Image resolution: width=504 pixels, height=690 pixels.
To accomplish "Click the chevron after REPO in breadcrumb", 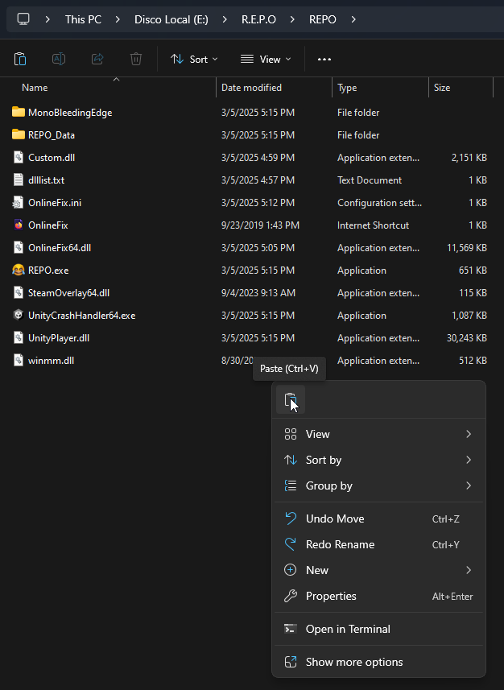I will [x=353, y=19].
